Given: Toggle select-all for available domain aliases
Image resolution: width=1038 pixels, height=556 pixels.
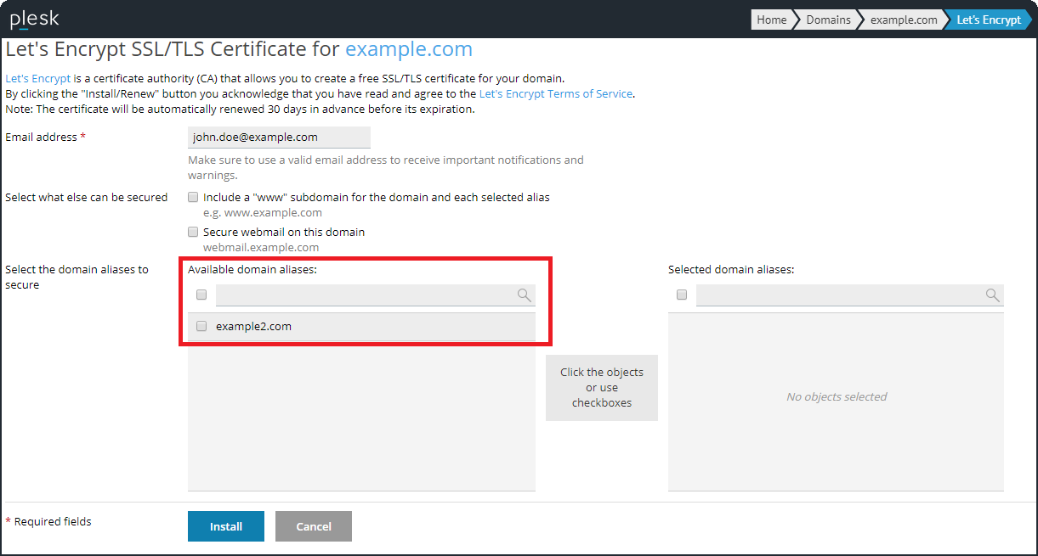Looking at the screenshot, I should coord(201,295).
